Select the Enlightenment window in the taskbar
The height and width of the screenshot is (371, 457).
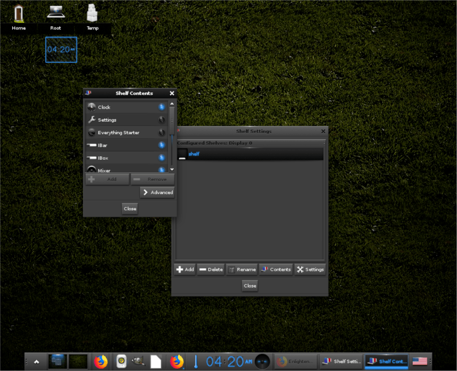click(295, 361)
